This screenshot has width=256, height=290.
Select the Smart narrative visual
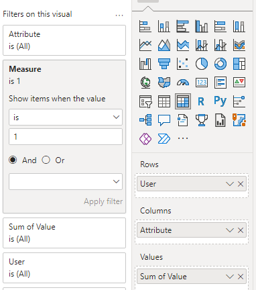tap(183, 120)
